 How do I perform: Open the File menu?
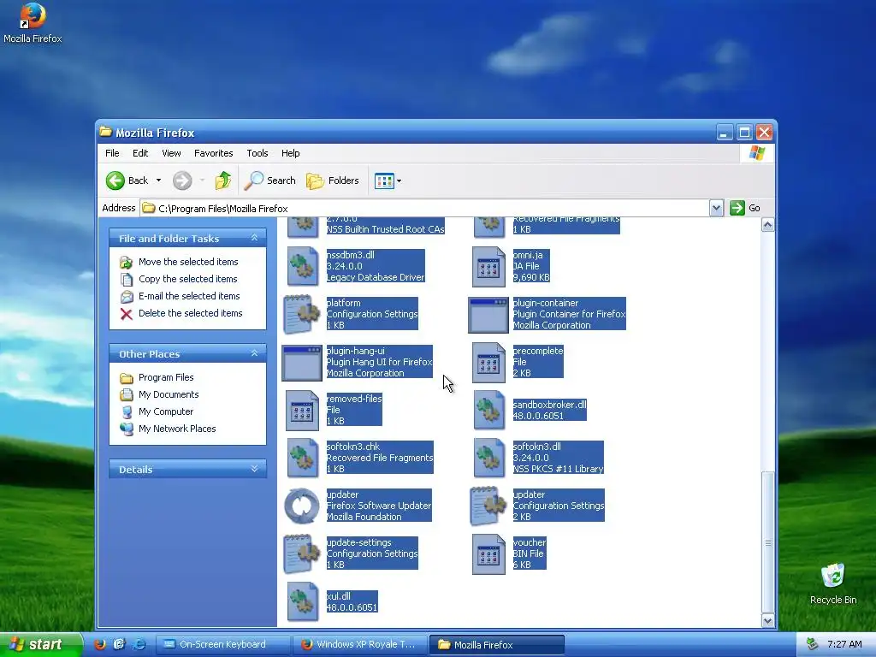click(112, 153)
